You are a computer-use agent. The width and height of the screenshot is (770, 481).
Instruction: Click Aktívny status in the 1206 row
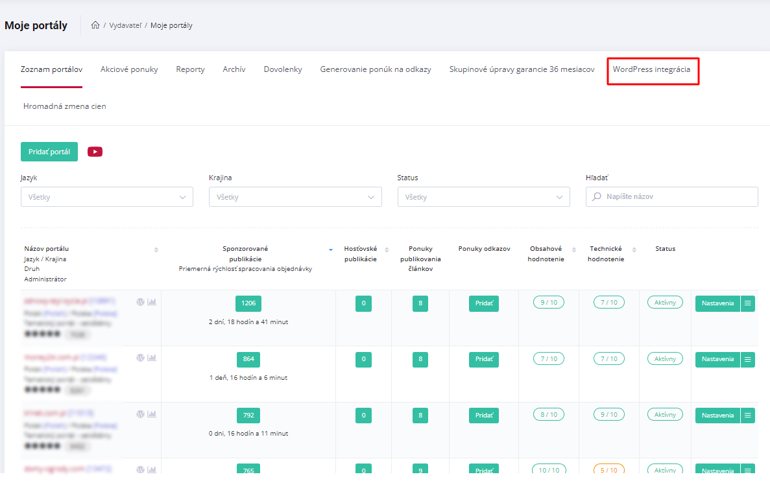[x=665, y=302]
